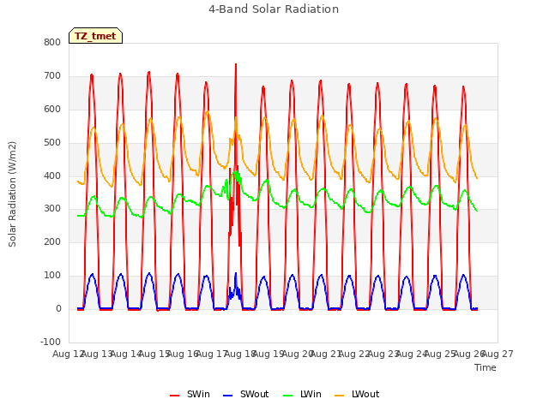549x411 pixels.
Task: Click the orange LWout legend color marker
Action: click(x=340, y=396)
